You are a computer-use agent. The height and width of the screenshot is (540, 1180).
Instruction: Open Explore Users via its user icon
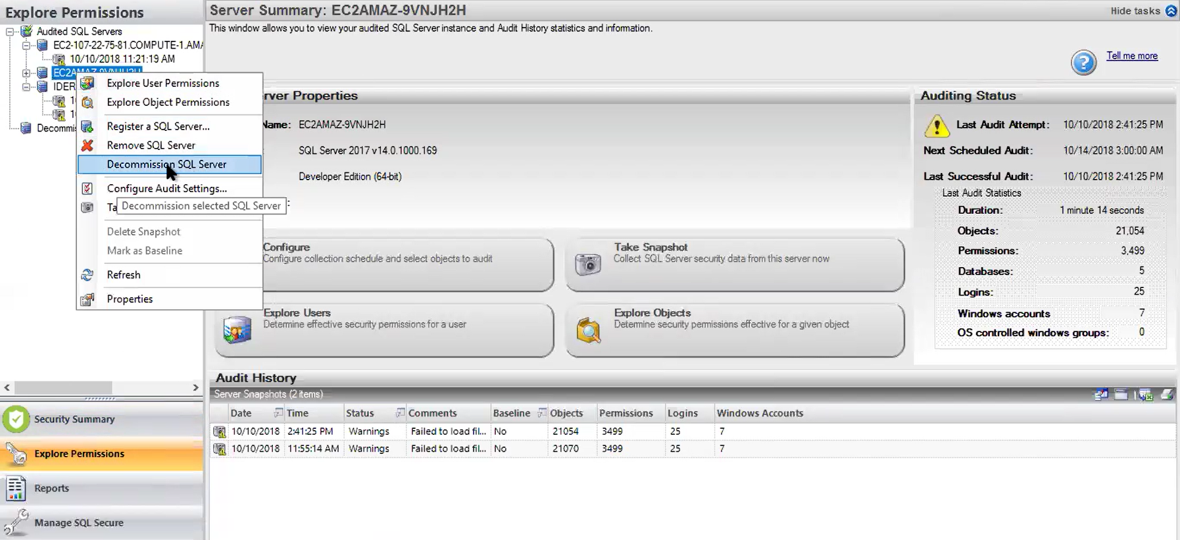coord(237,329)
